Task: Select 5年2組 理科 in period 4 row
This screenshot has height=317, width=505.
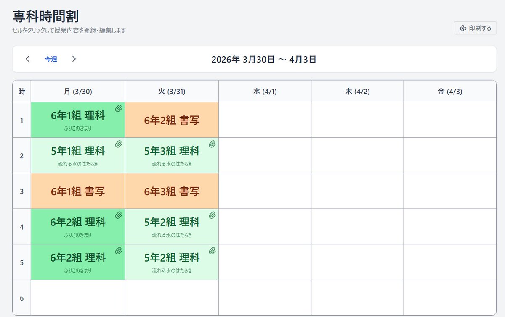Action: [x=172, y=226]
